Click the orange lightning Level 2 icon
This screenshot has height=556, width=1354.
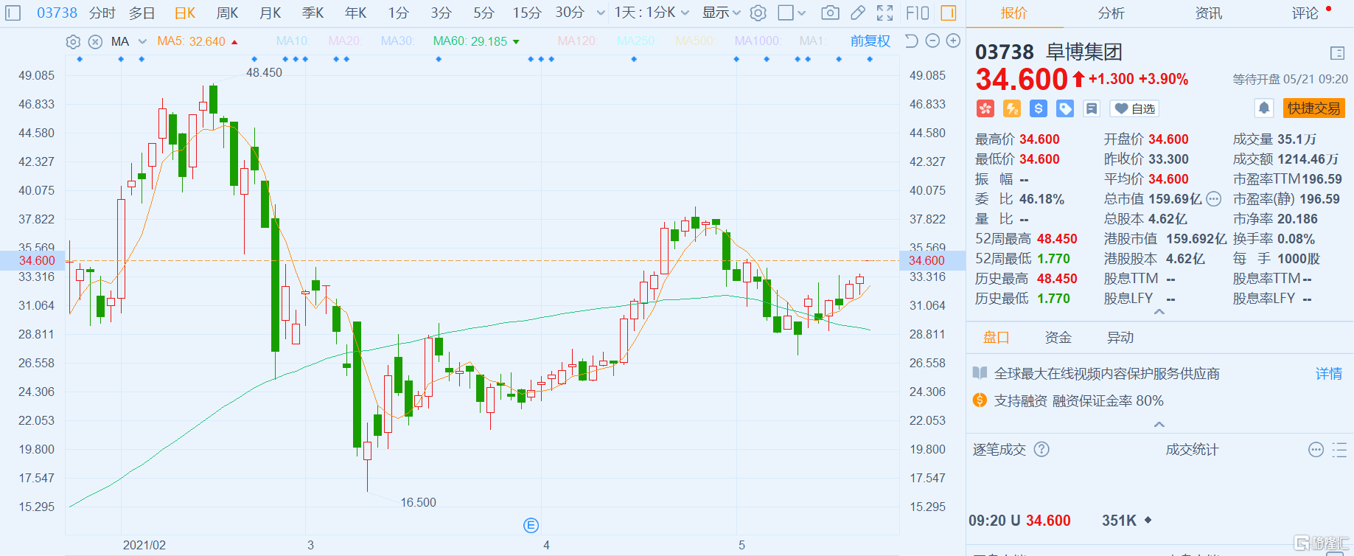tap(1012, 109)
